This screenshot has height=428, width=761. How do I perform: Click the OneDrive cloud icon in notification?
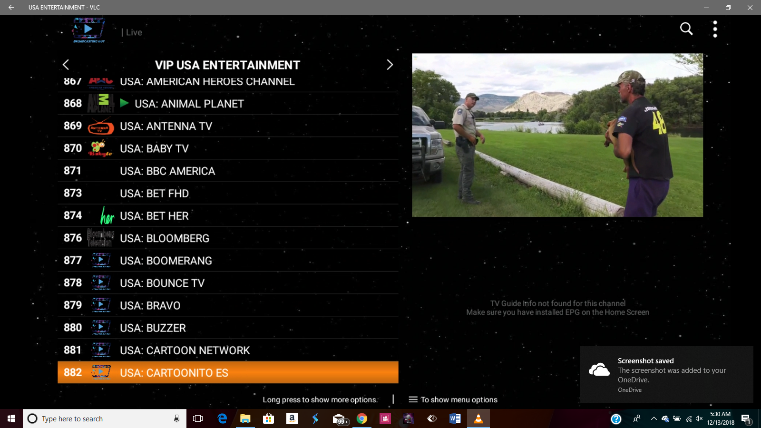point(599,370)
